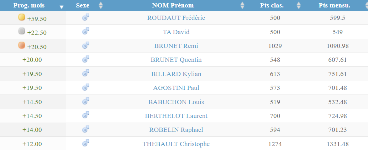The width and height of the screenshot is (368, 150).
Task: Click the silver medal icon beside +22.50
Action: click(22, 31)
